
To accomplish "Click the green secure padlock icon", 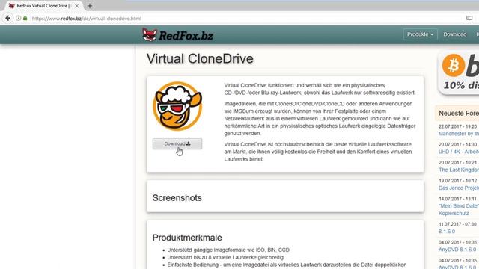I will [25, 18].
